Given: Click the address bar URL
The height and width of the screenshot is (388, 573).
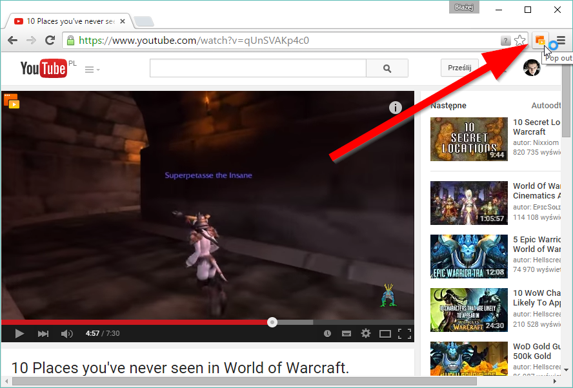Looking at the screenshot, I should click(x=194, y=41).
